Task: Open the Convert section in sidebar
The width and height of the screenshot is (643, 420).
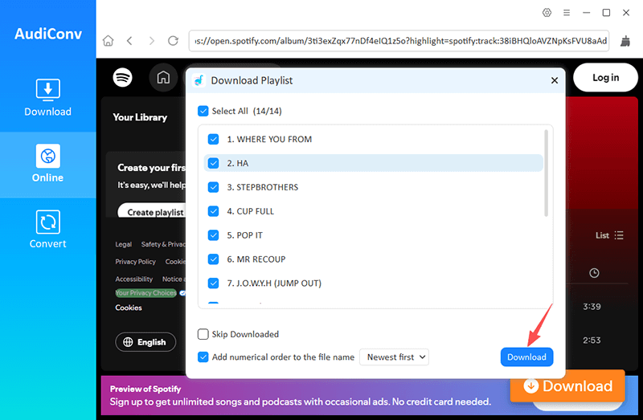Action: [x=48, y=230]
